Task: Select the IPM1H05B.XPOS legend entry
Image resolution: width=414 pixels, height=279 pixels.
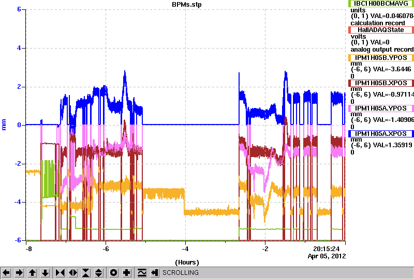Action: [381, 83]
